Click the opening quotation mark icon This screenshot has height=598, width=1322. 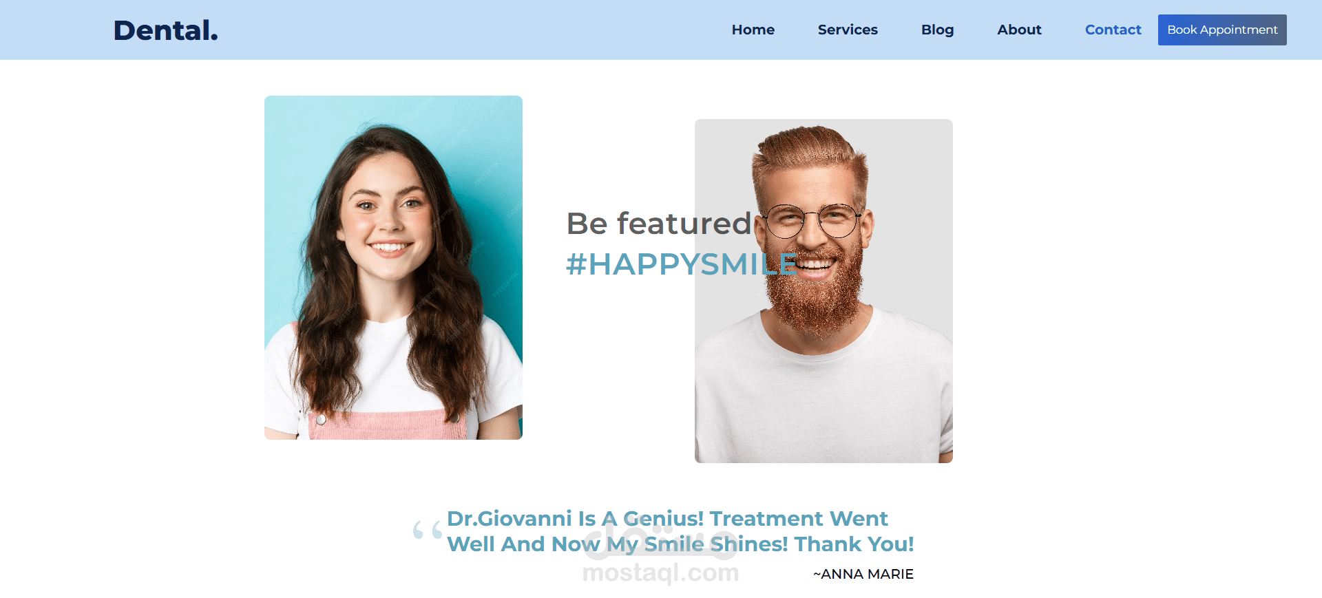coord(428,530)
